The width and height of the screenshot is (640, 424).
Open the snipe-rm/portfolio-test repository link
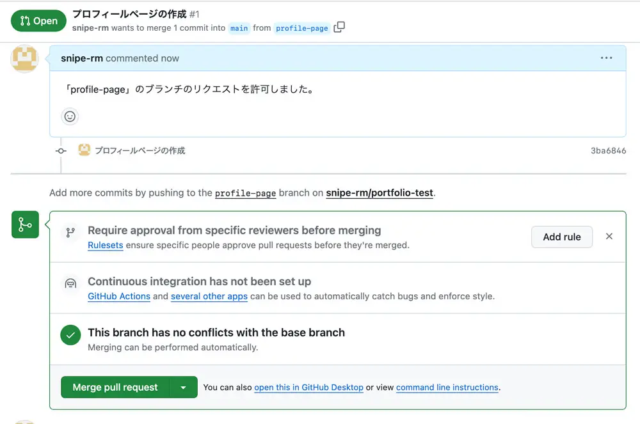pos(380,192)
